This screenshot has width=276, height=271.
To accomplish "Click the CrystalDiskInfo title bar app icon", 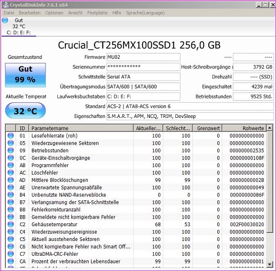I will pos(5,5).
